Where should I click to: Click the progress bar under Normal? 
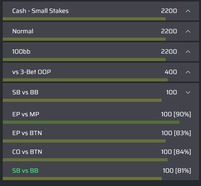pyautogui.click(x=84, y=39)
